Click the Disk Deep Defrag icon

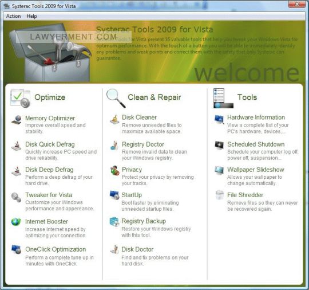click(17, 171)
